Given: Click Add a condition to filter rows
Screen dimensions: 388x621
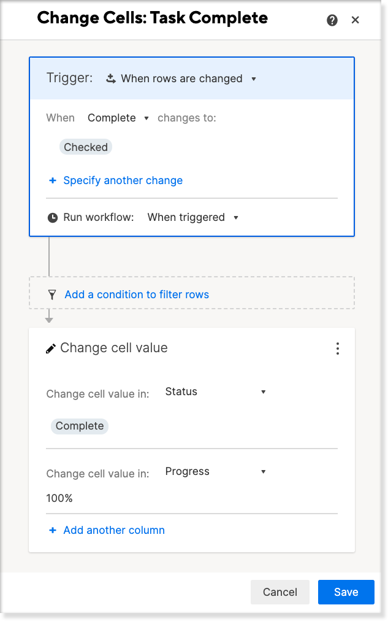Looking at the screenshot, I should 137,295.
